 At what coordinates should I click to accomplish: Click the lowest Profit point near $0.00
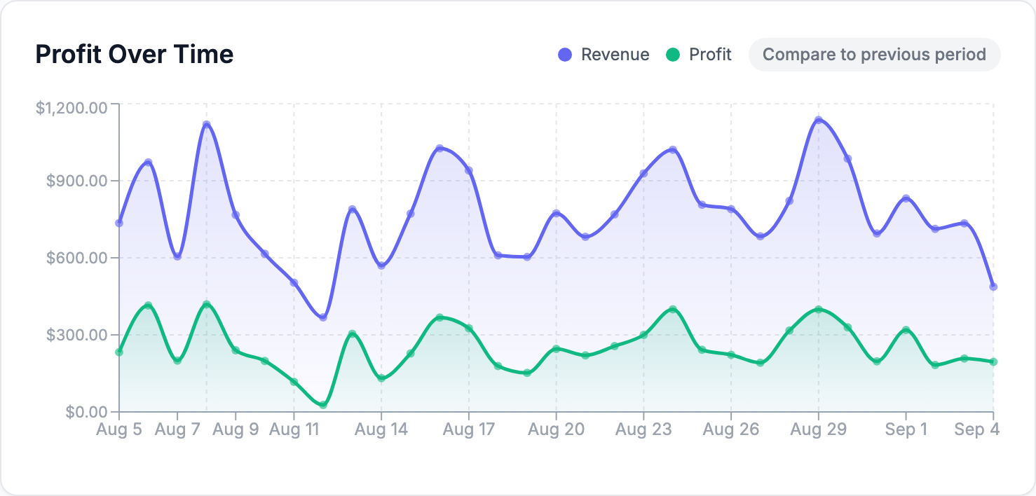[x=323, y=405]
